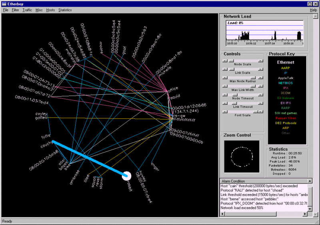The height and width of the screenshot is (225, 320).
Task: Select the cs-gw host label
Action: pos(179,115)
